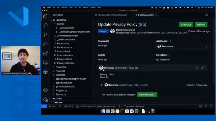The width and height of the screenshot is (216, 121).
Task: Click feedback icon in status bar
Action: [206, 106]
